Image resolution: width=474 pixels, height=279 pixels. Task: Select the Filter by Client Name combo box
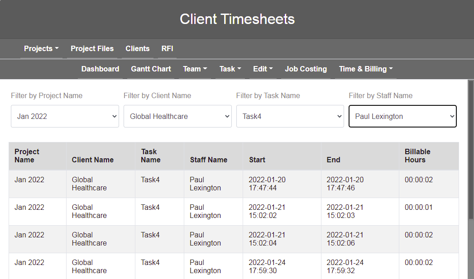[177, 117]
